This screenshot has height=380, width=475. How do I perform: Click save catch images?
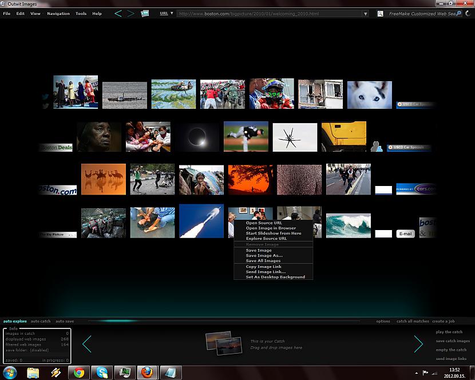click(x=453, y=341)
